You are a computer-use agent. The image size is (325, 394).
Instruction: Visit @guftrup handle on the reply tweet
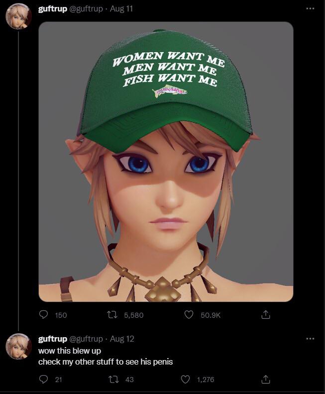click(x=86, y=339)
